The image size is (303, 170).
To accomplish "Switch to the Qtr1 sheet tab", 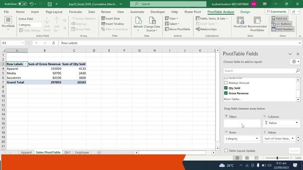I will 67,152.
